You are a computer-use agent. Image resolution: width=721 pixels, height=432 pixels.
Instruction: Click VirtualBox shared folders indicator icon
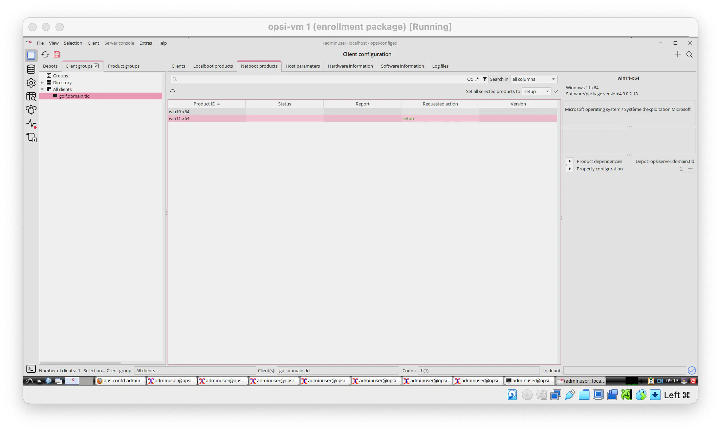[x=584, y=395]
